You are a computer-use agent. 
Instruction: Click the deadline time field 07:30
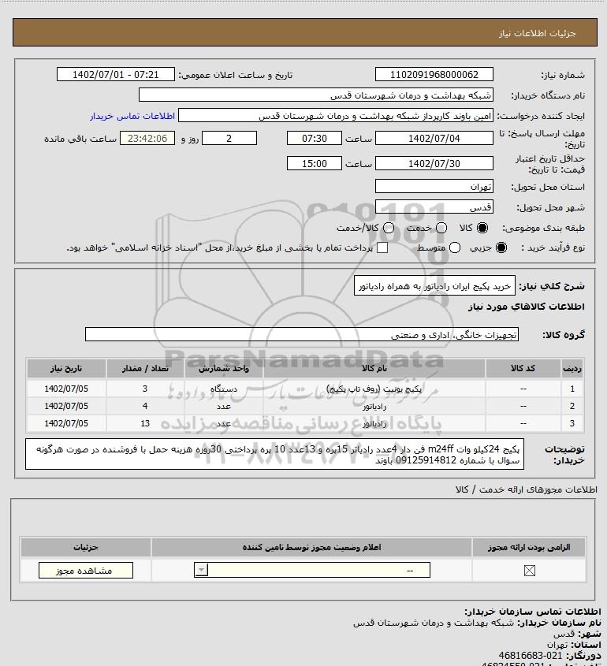coord(315,138)
